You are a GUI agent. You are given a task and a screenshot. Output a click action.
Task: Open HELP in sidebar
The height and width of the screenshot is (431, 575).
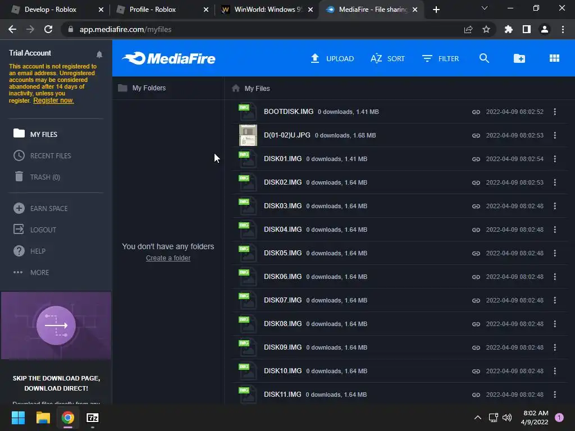[x=29, y=251]
